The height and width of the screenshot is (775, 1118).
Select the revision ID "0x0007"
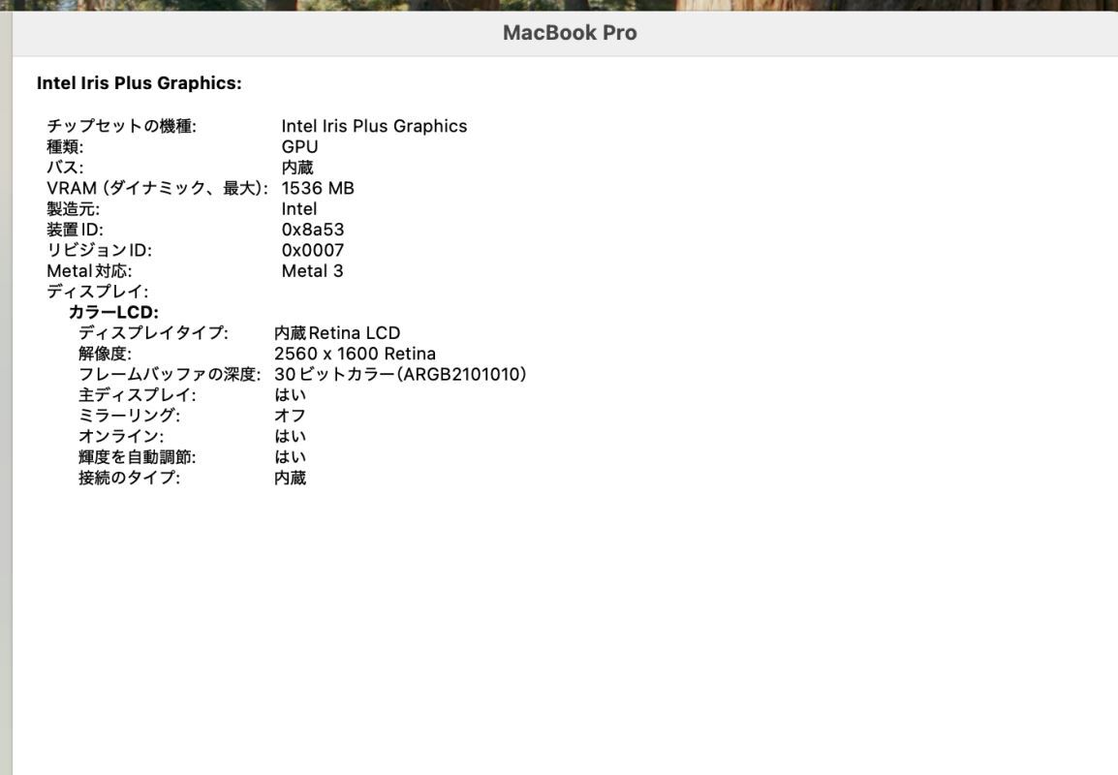pyautogui.click(x=312, y=249)
